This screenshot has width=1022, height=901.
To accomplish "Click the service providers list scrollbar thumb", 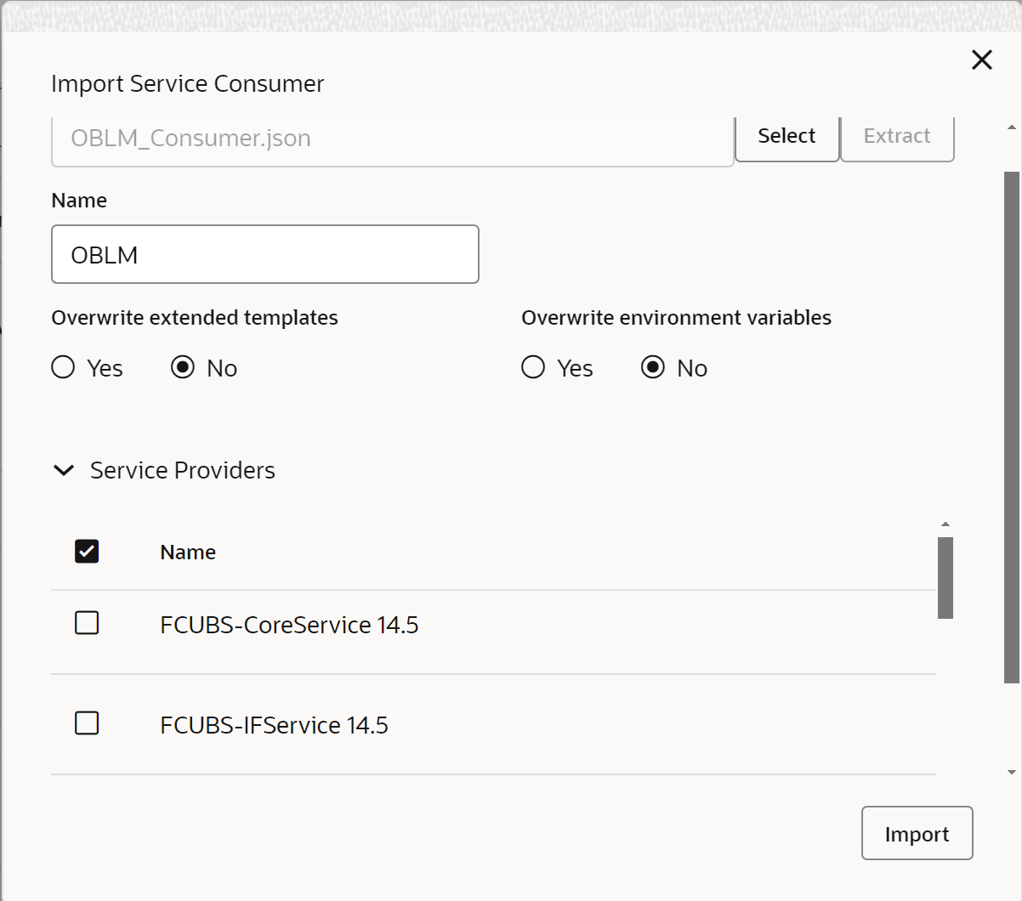I will [x=945, y=578].
